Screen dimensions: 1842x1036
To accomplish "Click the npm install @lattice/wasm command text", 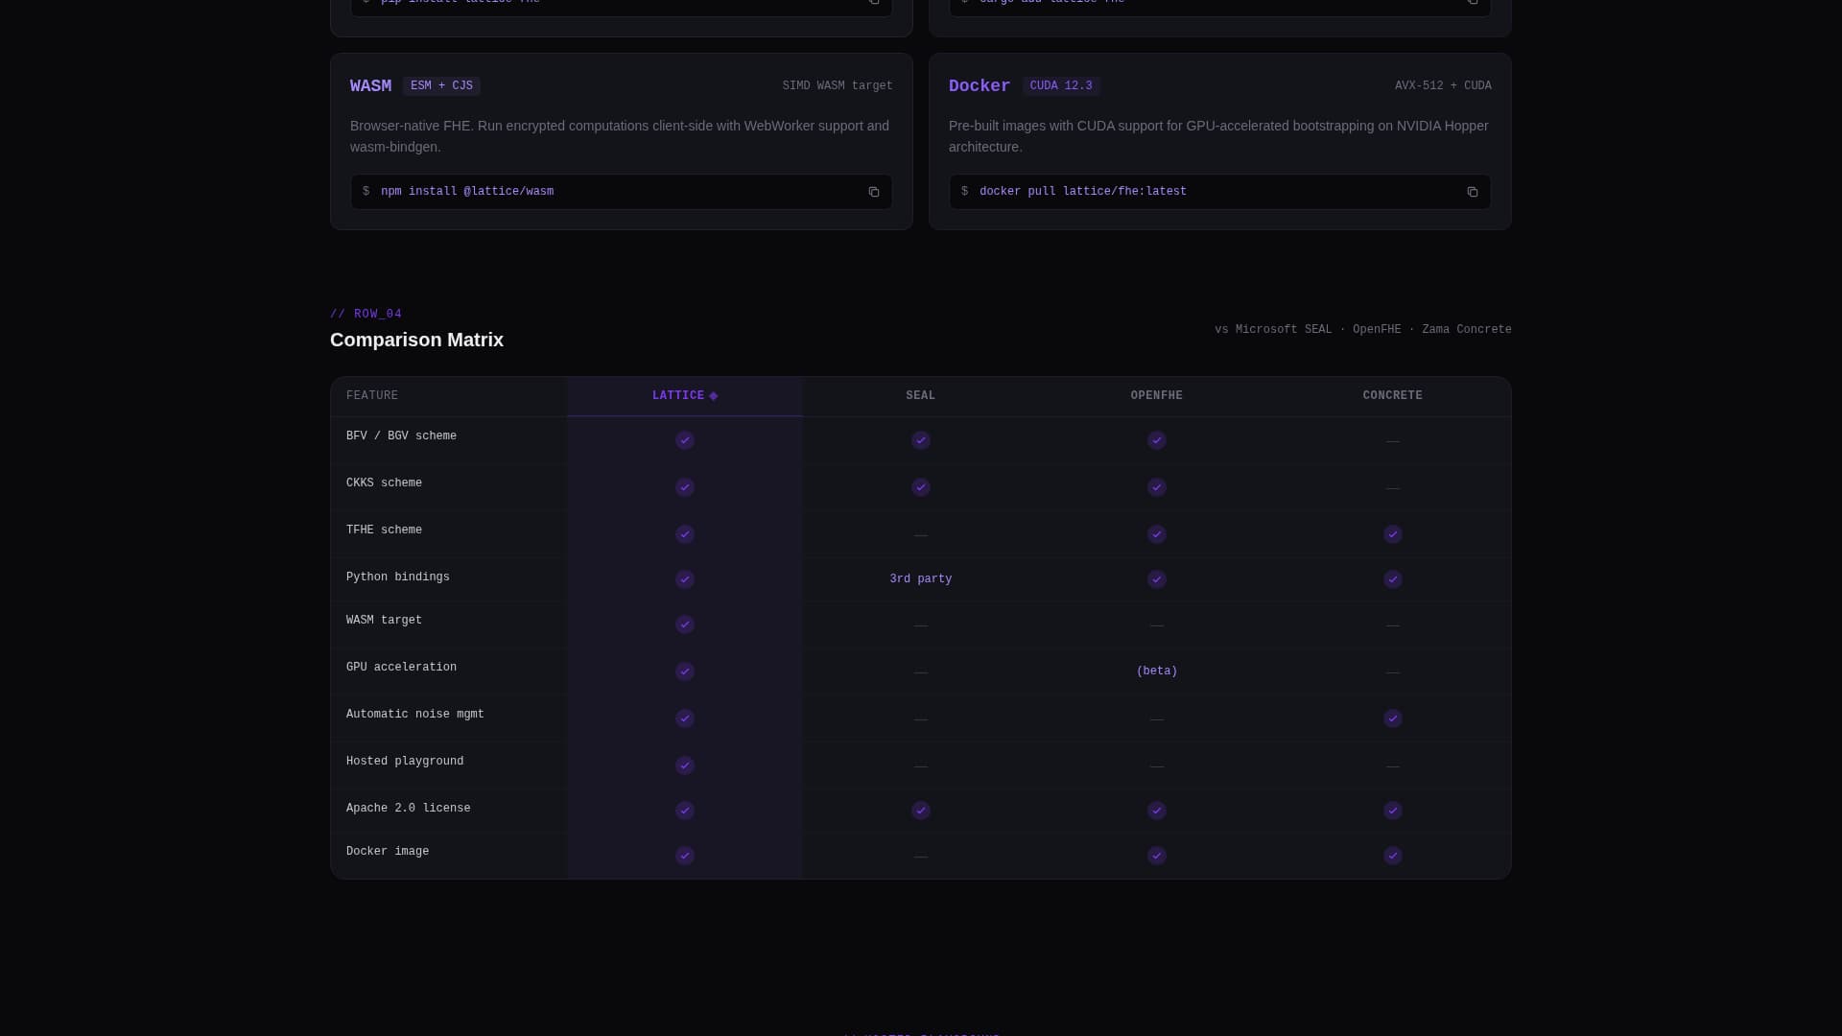I will click(x=467, y=192).
